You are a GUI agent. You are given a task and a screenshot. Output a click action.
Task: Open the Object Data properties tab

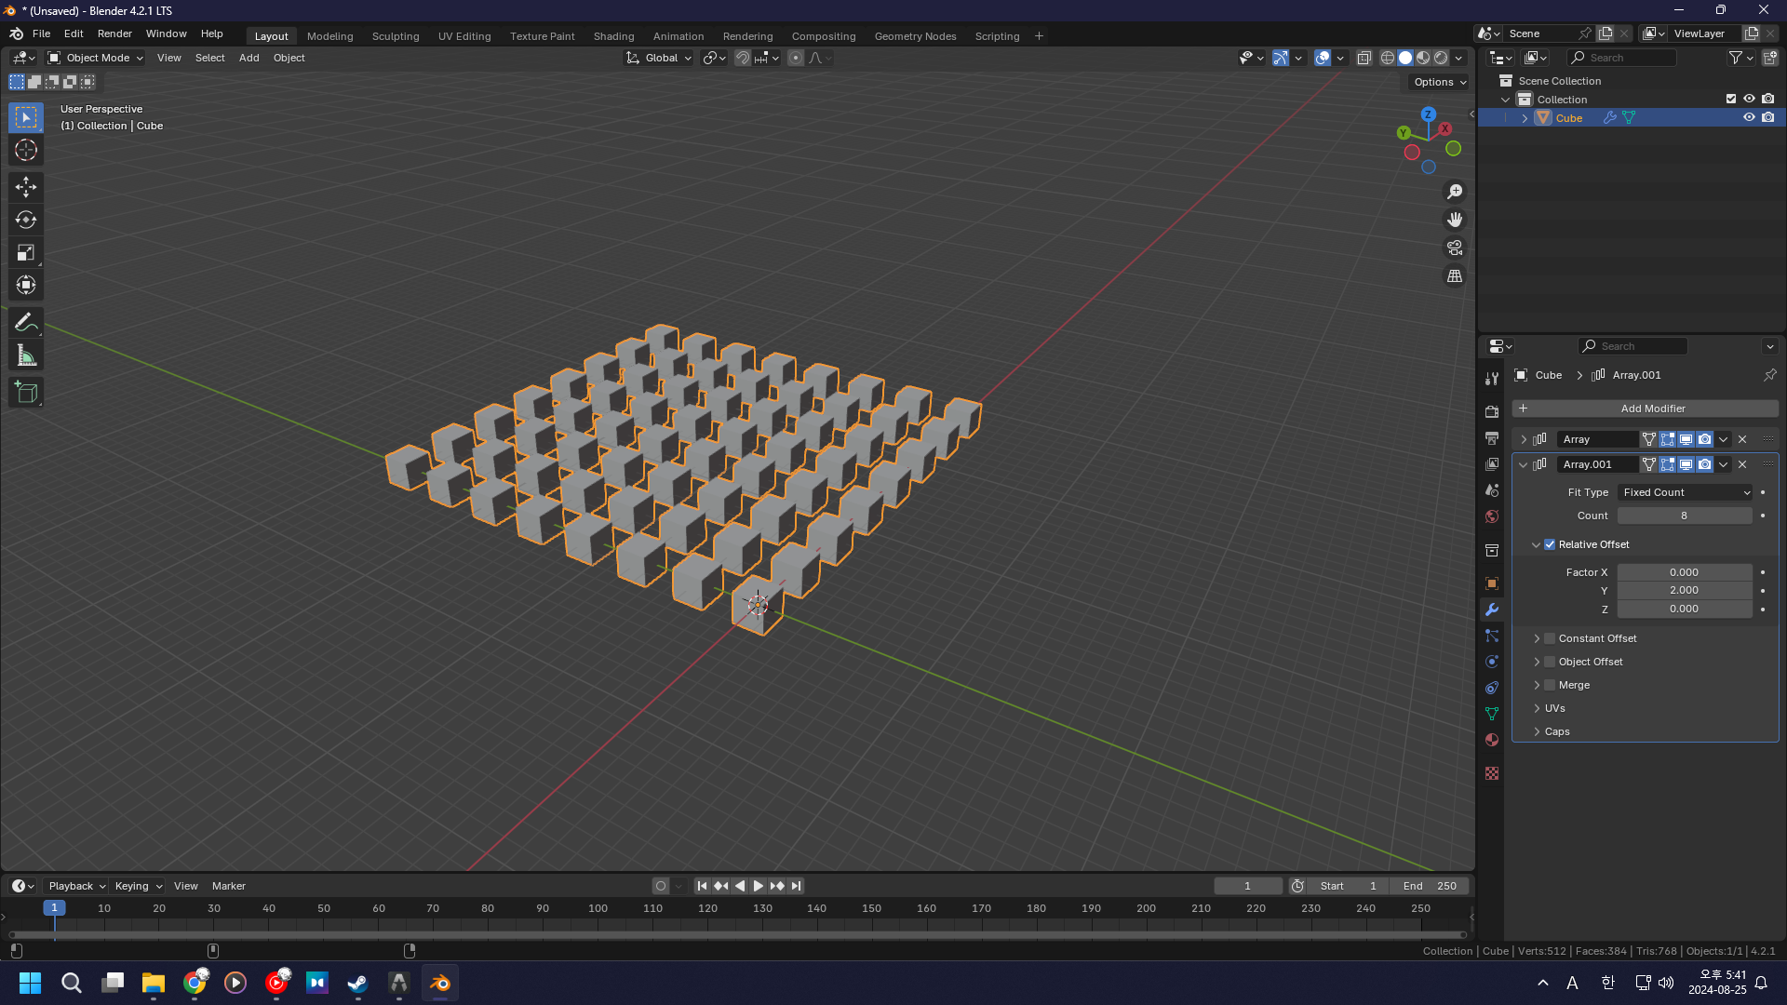[1492, 714]
